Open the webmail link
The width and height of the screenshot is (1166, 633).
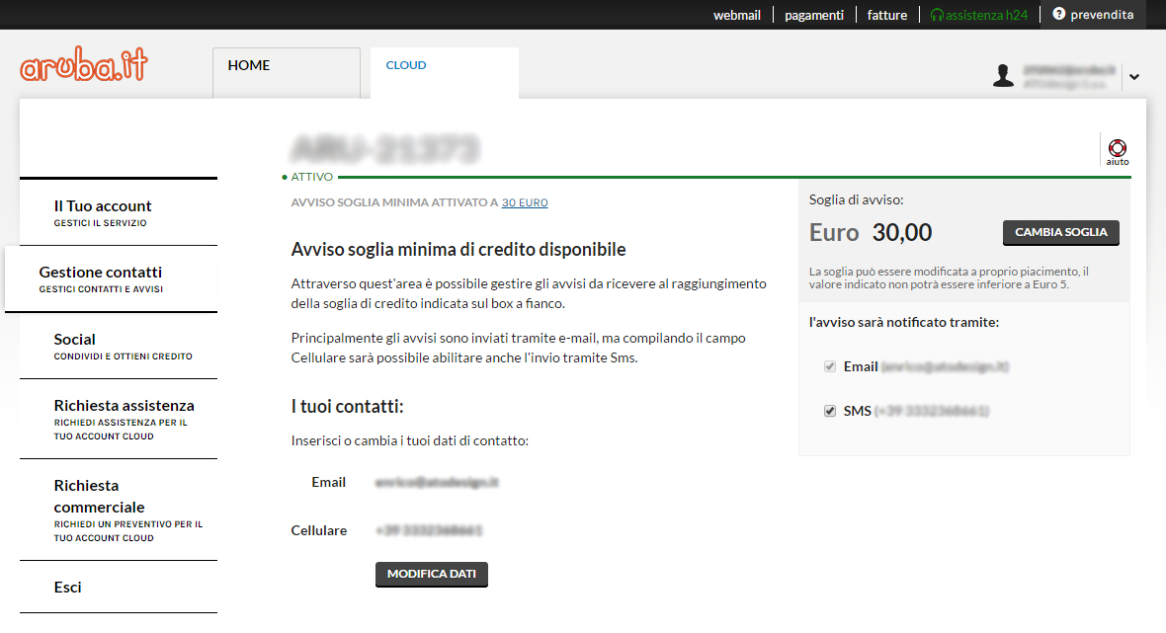coord(737,15)
